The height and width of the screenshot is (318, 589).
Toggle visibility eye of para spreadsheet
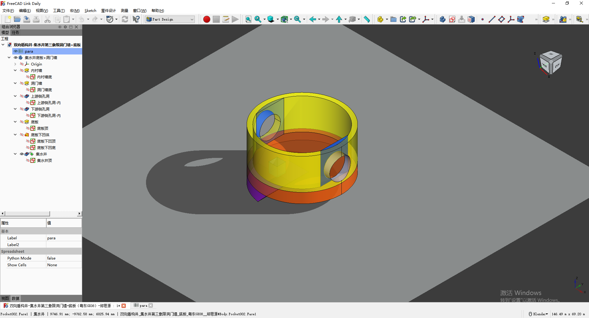(x=16, y=51)
